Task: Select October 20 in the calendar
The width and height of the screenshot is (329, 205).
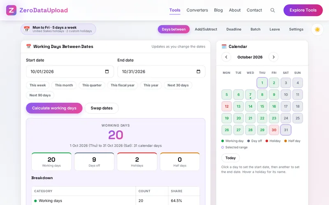Action: [x=239, y=118]
